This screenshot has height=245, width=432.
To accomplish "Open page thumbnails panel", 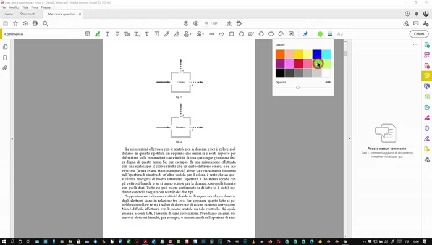I will (x=5, y=47).
